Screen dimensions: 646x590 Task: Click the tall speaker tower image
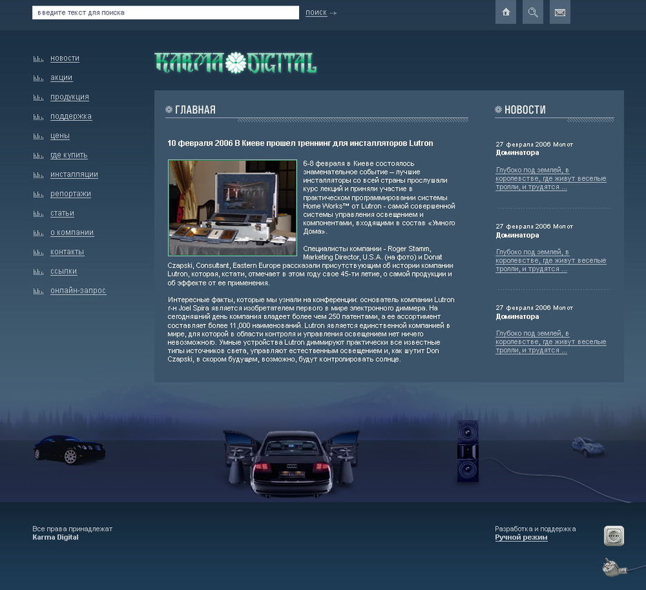tap(468, 451)
